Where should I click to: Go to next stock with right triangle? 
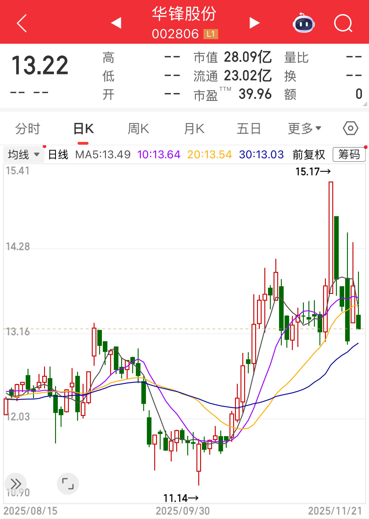(254, 23)
